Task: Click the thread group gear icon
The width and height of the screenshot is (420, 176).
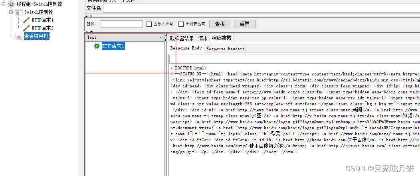Action: pyautogui.click(x=11, y=4)
